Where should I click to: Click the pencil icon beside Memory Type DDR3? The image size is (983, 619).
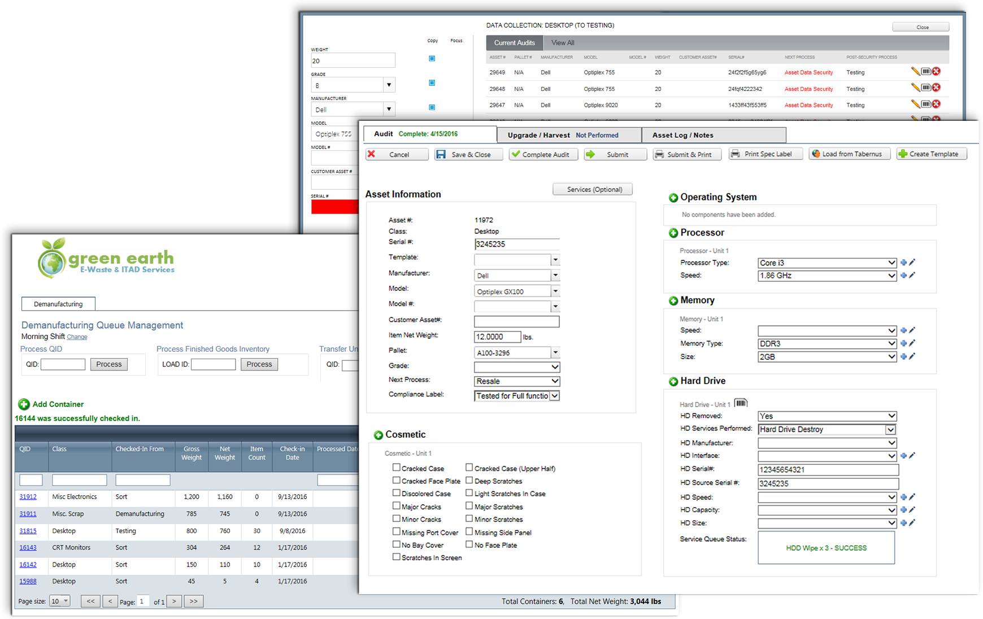click(912, 343)
